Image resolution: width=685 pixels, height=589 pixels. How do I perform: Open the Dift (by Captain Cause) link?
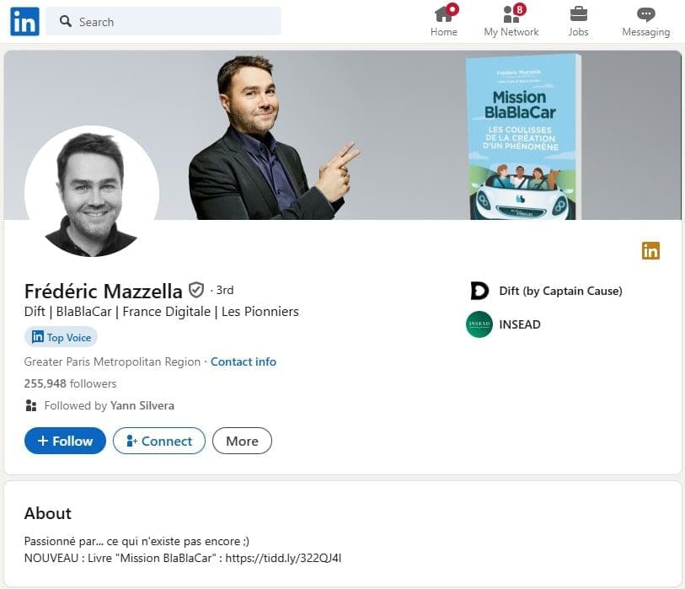pyautogui.click(x=560, y=291)
